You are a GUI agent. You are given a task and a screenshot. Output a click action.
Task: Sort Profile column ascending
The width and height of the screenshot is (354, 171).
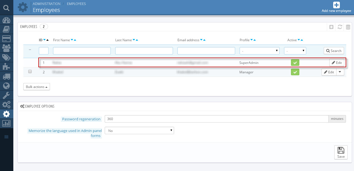pyautogui.click(x=255, y=40)
